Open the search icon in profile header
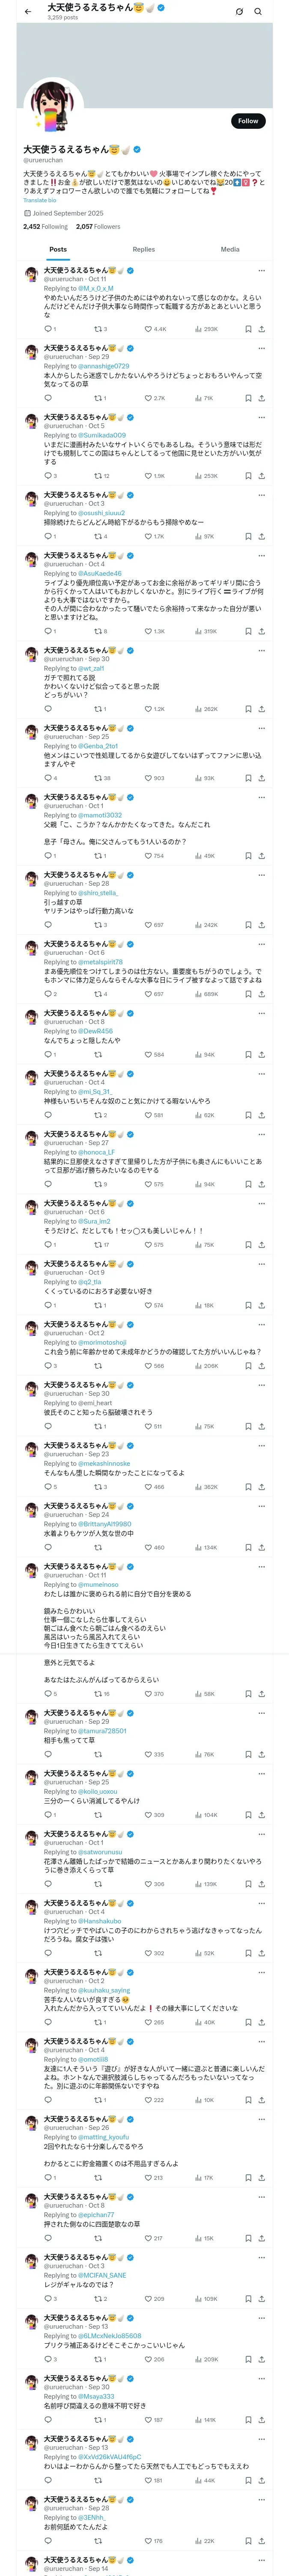This screenshot has width=289, height=2576. [257, 12]
